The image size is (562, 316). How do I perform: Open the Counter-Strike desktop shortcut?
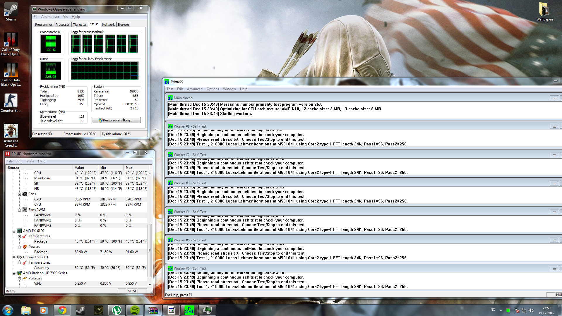(11, 103)
